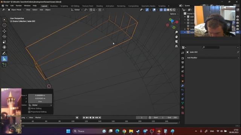Open the Add Modifier dropdown

coord(213,58)
